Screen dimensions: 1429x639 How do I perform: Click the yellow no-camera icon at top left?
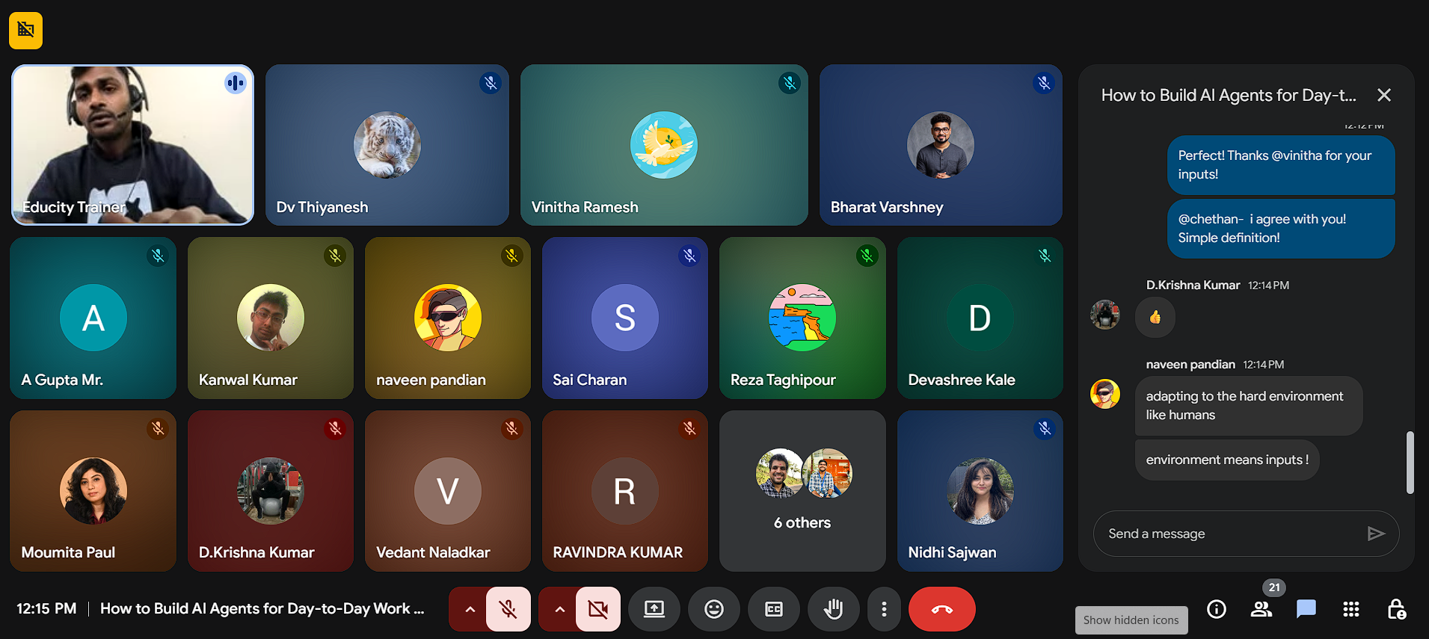[25, 31]
